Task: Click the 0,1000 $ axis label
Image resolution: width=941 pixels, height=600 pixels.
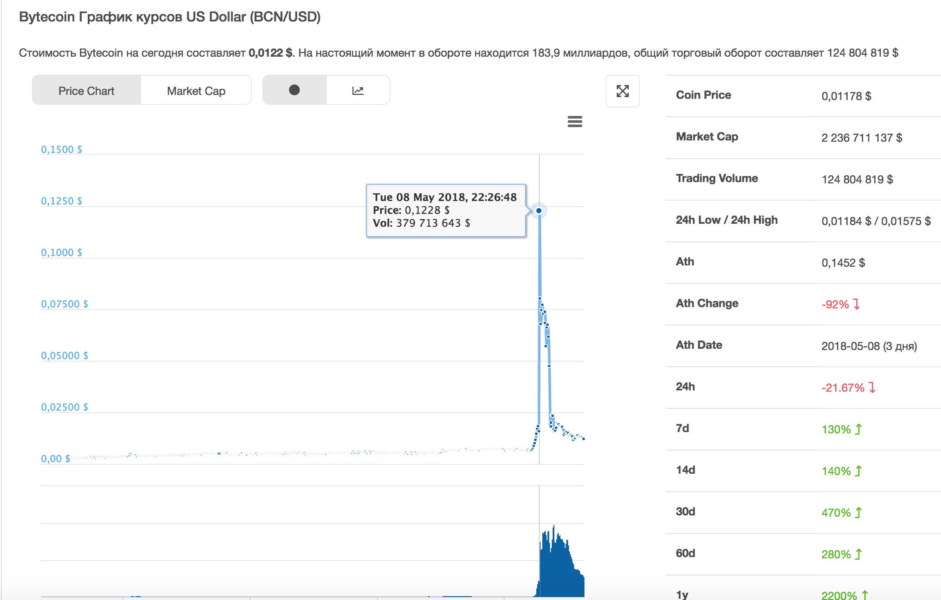Action: point(62,253)
